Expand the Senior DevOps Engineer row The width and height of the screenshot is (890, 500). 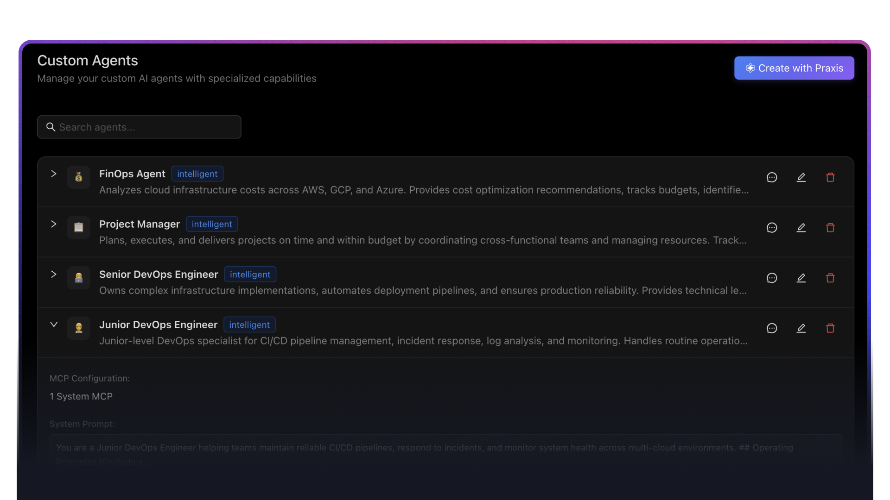pos(53,274)
